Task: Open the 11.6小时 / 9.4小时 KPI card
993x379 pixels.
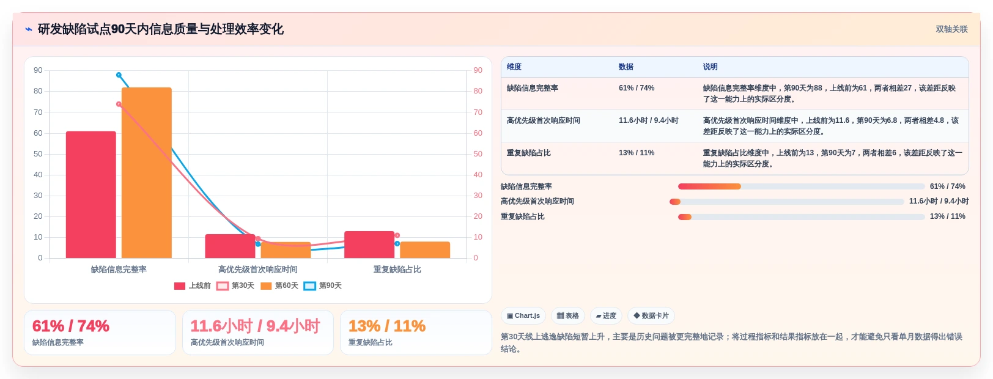Action: (x=258, y=333)
